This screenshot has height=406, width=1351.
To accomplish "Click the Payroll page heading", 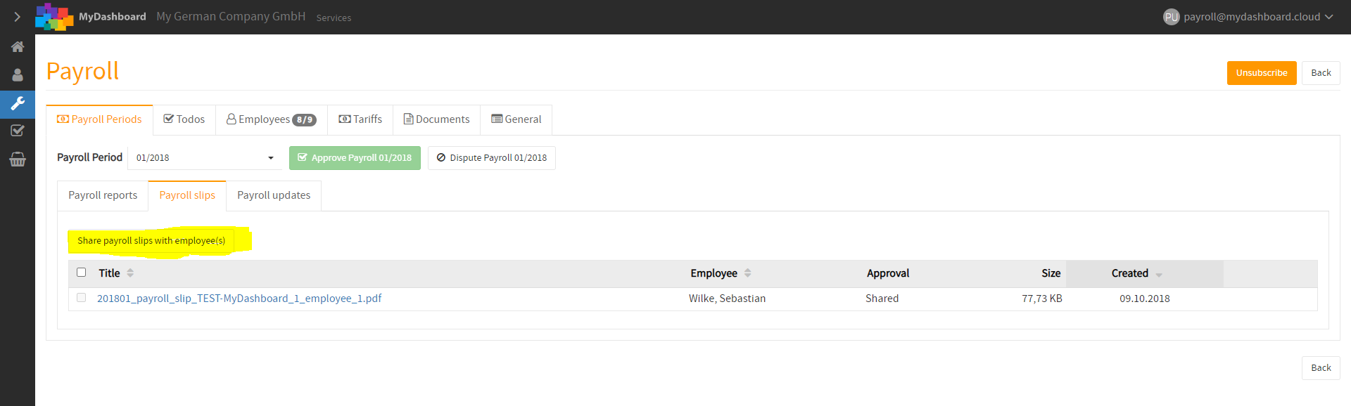I will pyautogui.click(x=82, y=71).
